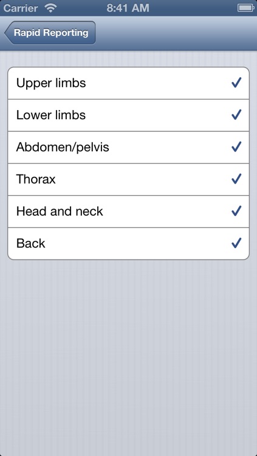Screen dimensions: 257x456
Task: Go back to Rapid Reporting screen
Action: [50, 33]
